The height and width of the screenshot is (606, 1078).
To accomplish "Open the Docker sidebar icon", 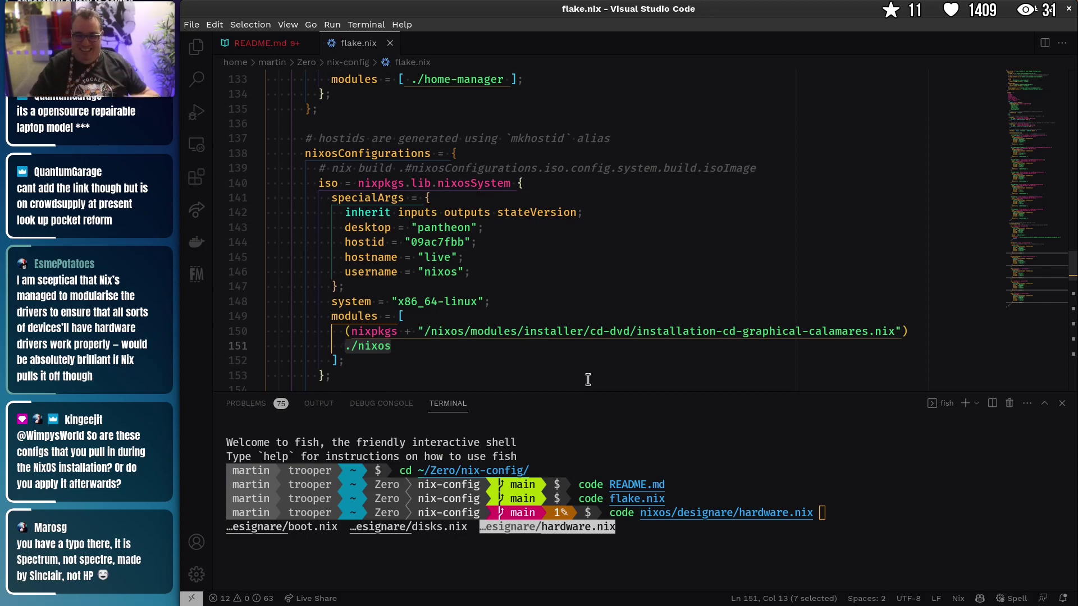I will coord(196,242).
